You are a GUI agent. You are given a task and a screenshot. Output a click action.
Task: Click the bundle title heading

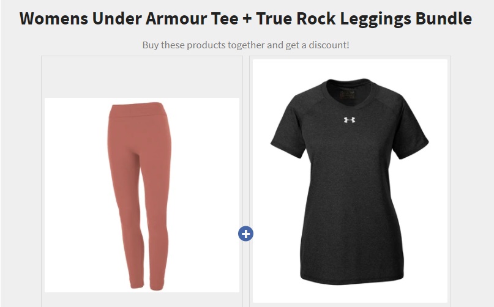245,18
